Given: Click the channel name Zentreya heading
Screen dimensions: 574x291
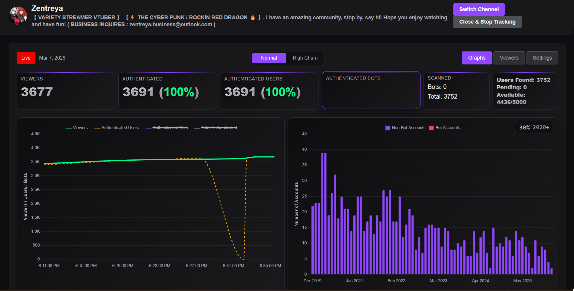Looking at the screenshot, I should [x=47, y=8].
